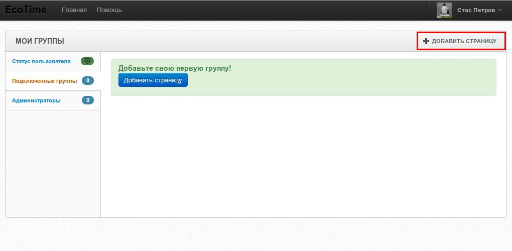Open the Администраторы tab
This screenshot has height=251, width=512.
click(x=36, y=100)
